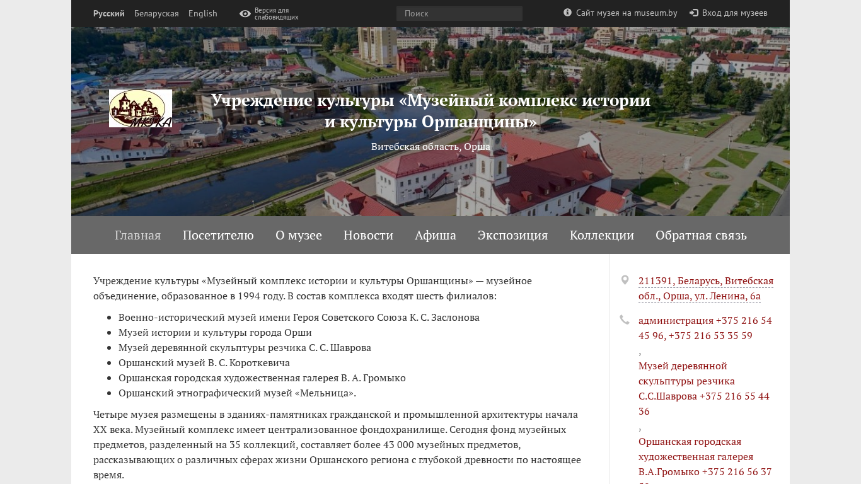The image size is (861, 484).
Task: Click list item "Военно-исторический музей имени Героя Советского Союза"
Action: (x=299, y=317)
